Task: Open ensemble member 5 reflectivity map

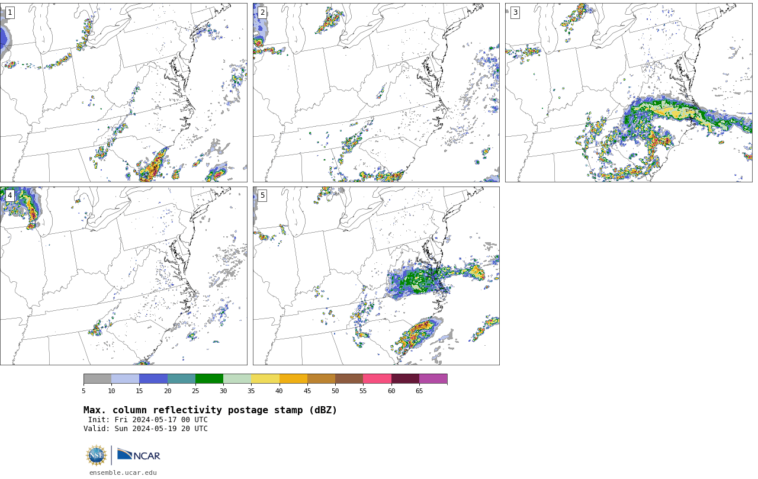Action: (x=376, y=276)
